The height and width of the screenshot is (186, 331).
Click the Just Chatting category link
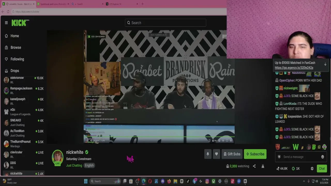pyautogui.click(x=74, y=165)
